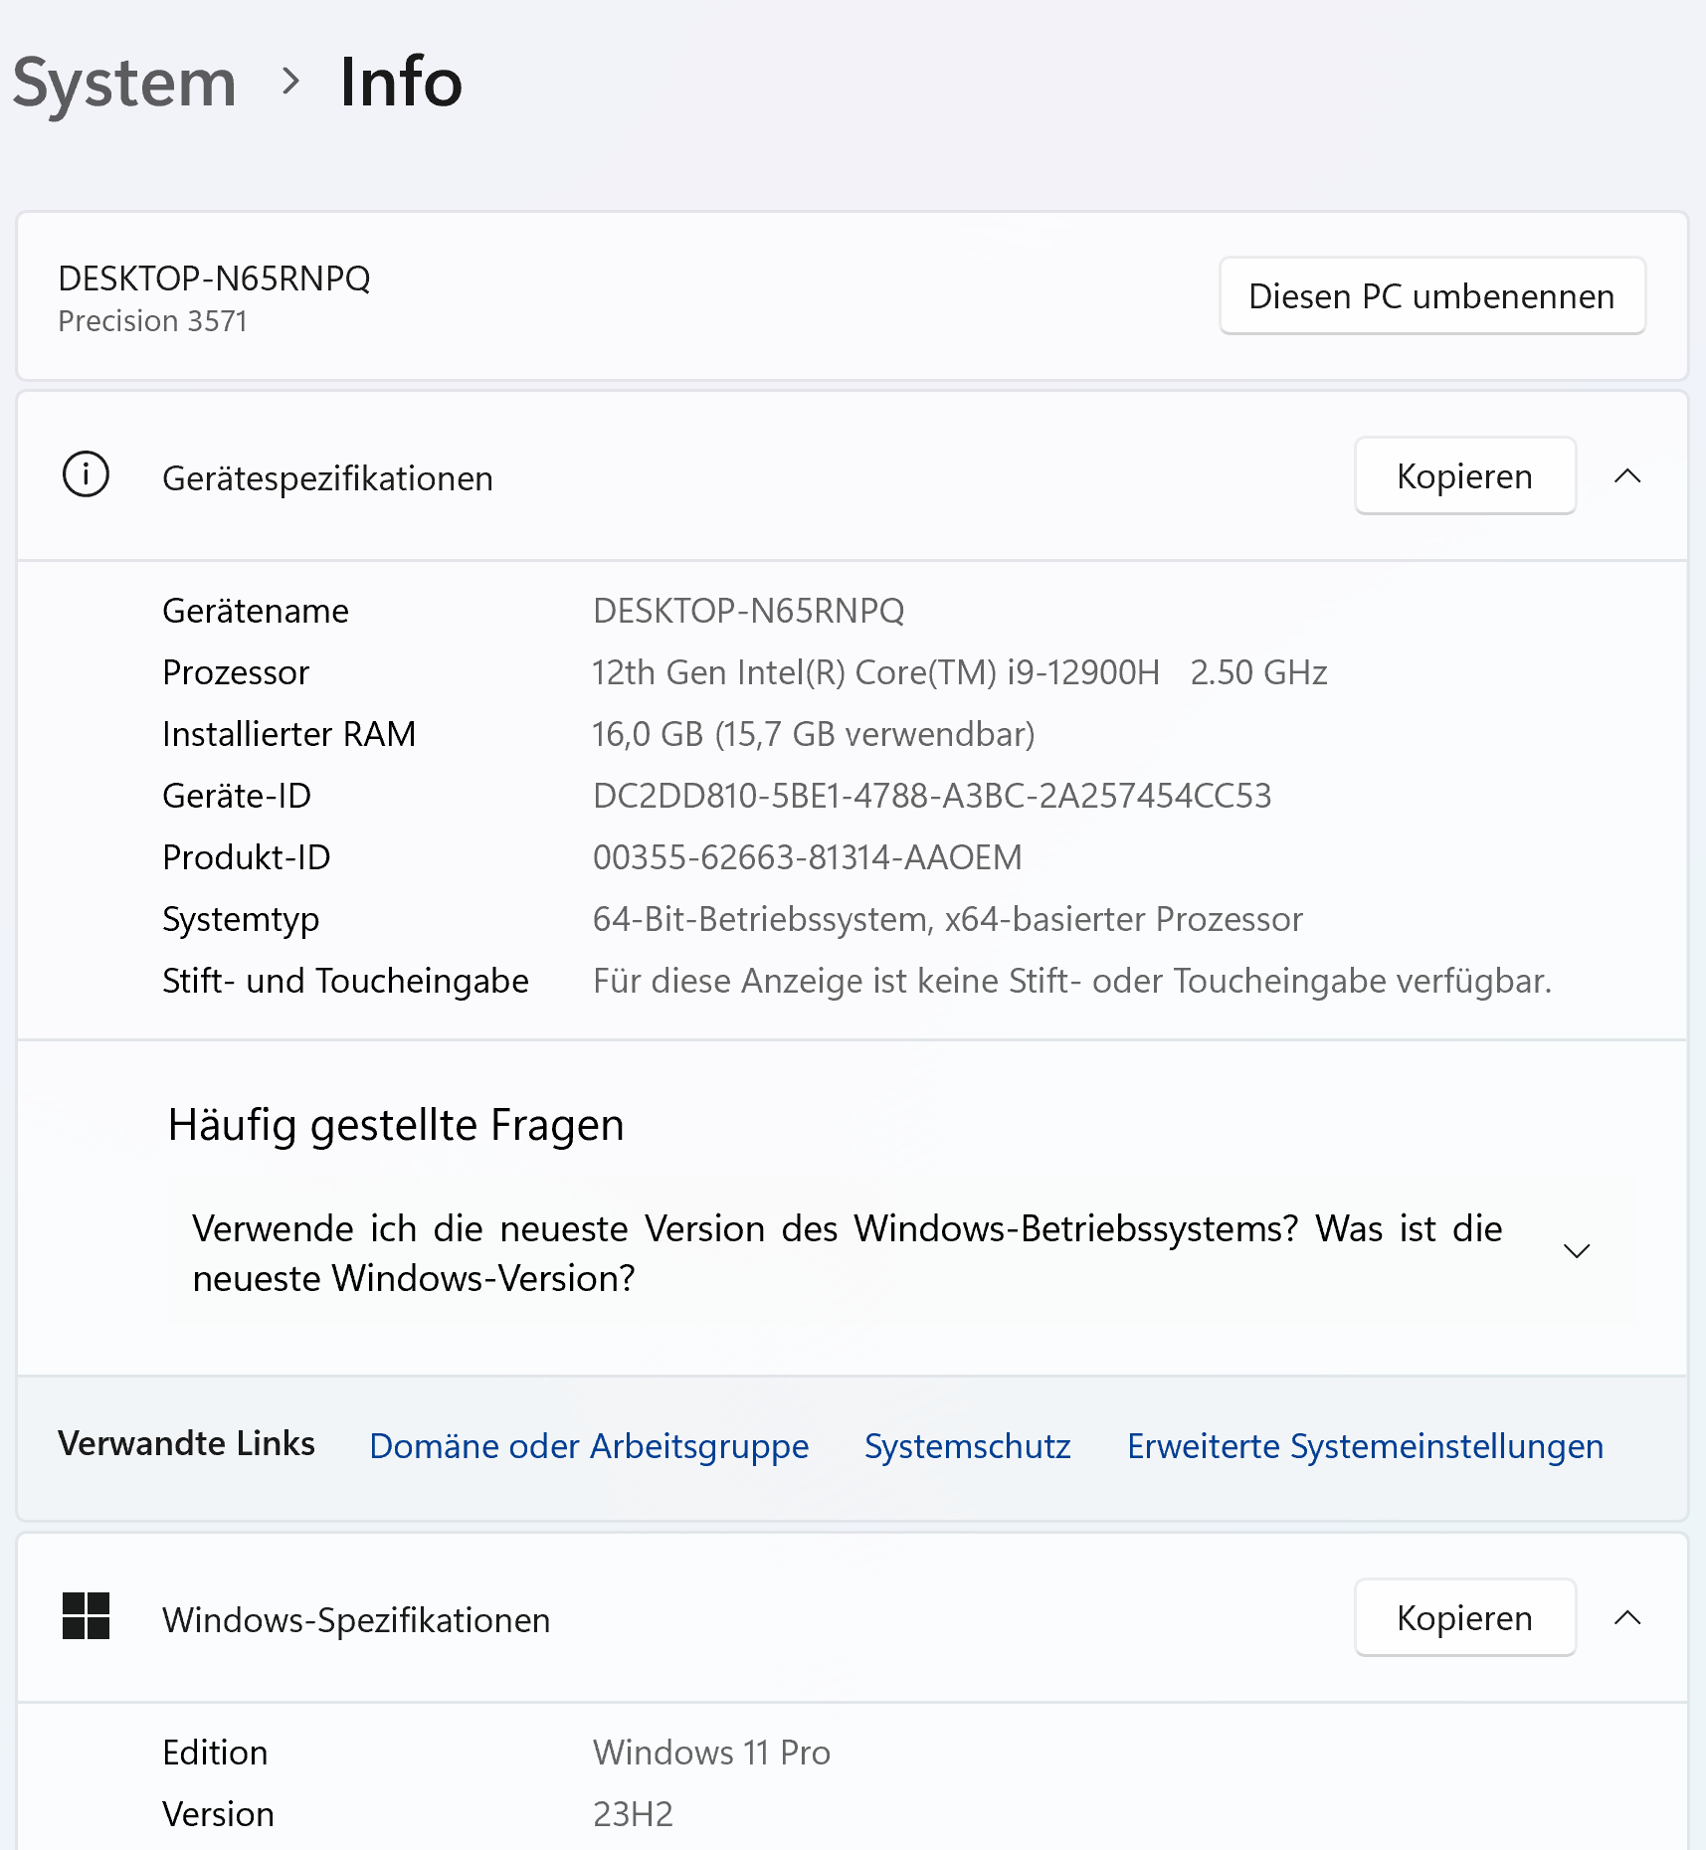Click the 'Gerätespezifikationen' section title
The image size is (1706, 1850).
click(x=328, y=478)
